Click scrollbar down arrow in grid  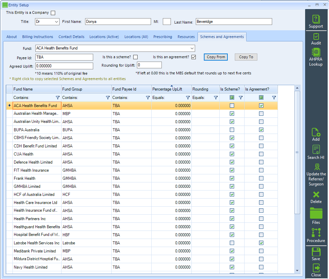click(297, 271)
